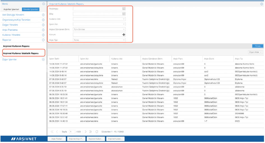Open the Arşiv Tipi dropdown
Image resolution: width=265 pixels, height=143 pixels.
click(124, 40)
